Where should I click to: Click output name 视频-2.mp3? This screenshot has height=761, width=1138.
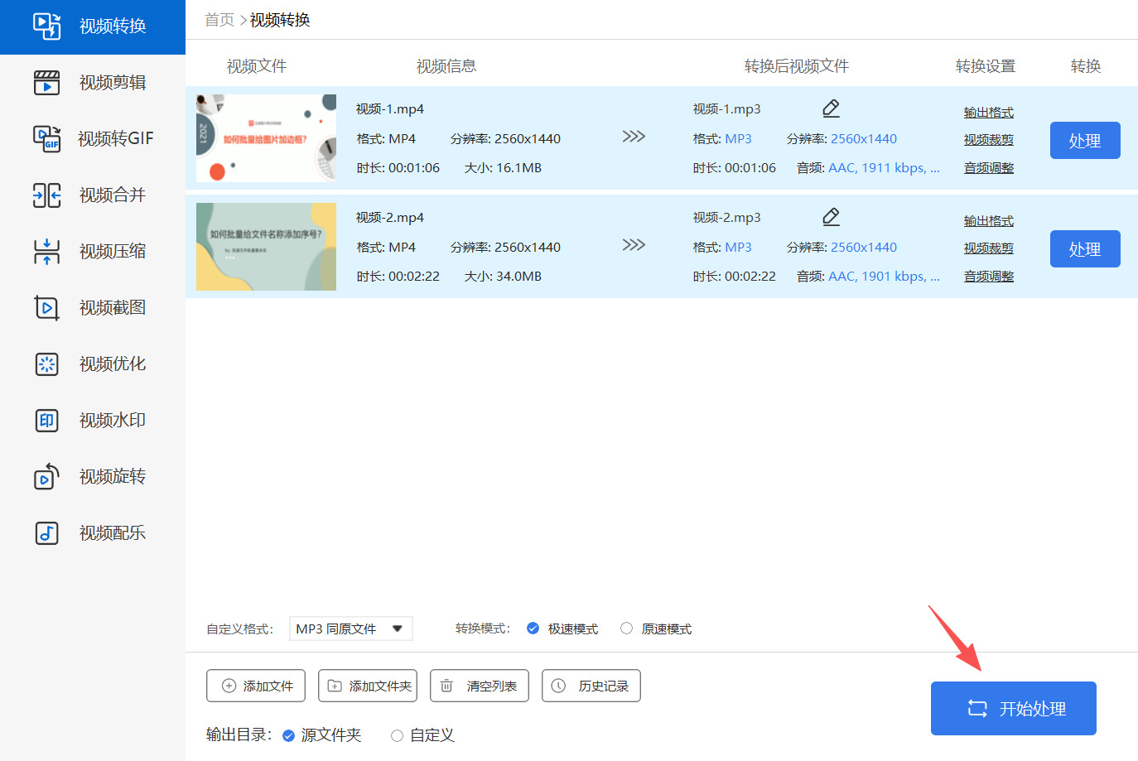[727, 218]
